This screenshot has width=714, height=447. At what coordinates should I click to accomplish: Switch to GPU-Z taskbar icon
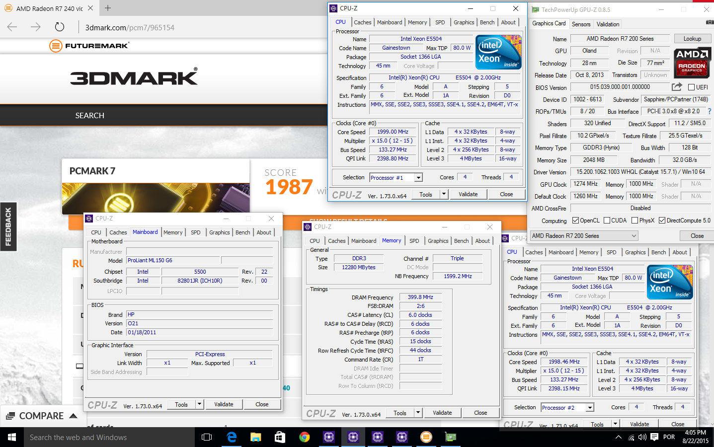point(451,437)
